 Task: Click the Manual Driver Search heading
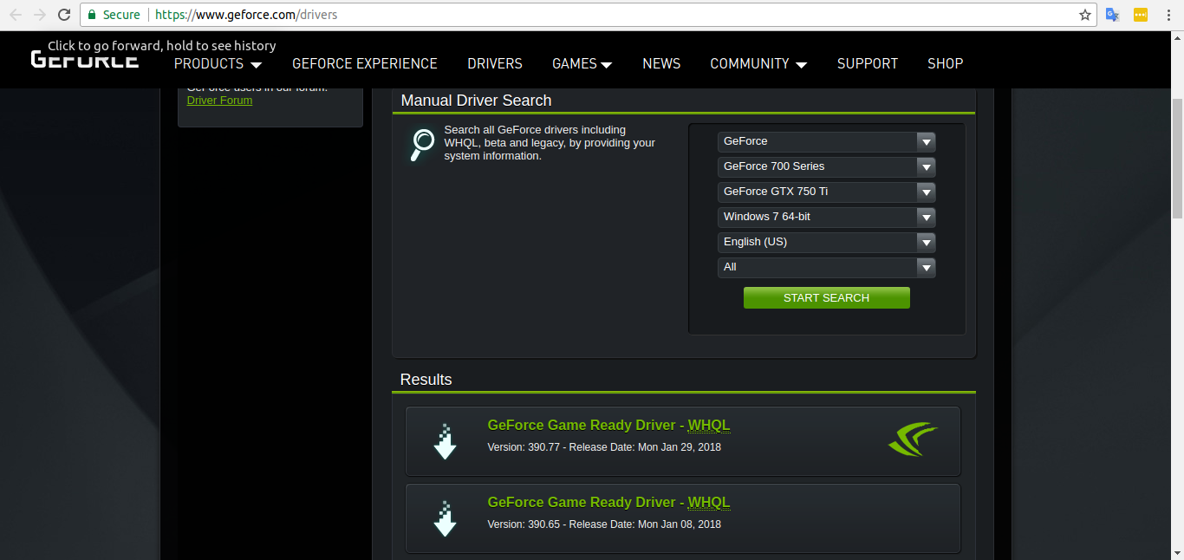click(x=476, y=101)
